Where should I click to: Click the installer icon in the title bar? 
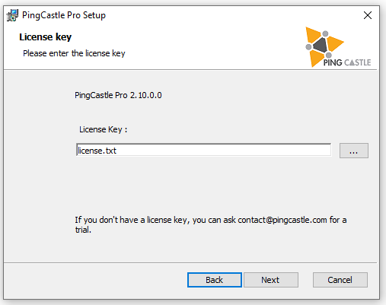click(12, 15)
